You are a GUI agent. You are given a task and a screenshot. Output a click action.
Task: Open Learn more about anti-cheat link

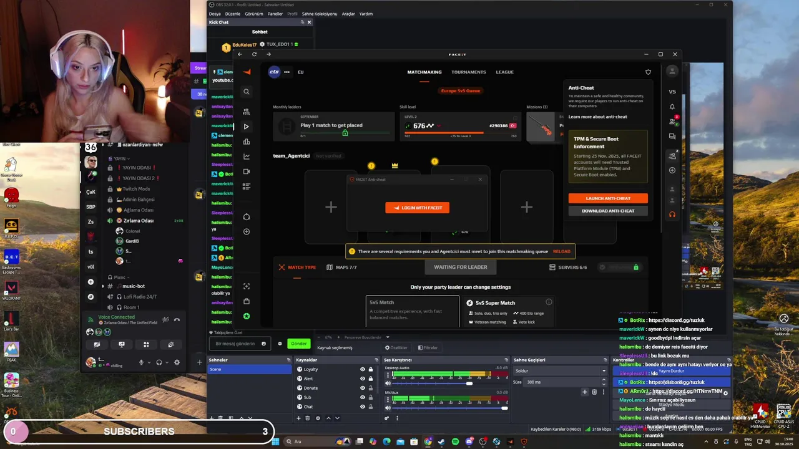coord(598,117)
